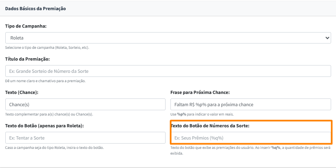Click the Texto (Chance) label

22,93
